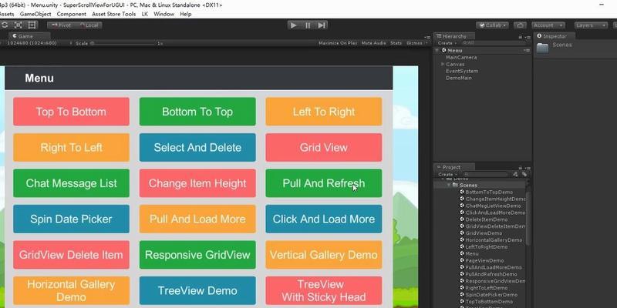Select the Inspector tab
The image size is (617, 308).
click(x=555, y=36)
